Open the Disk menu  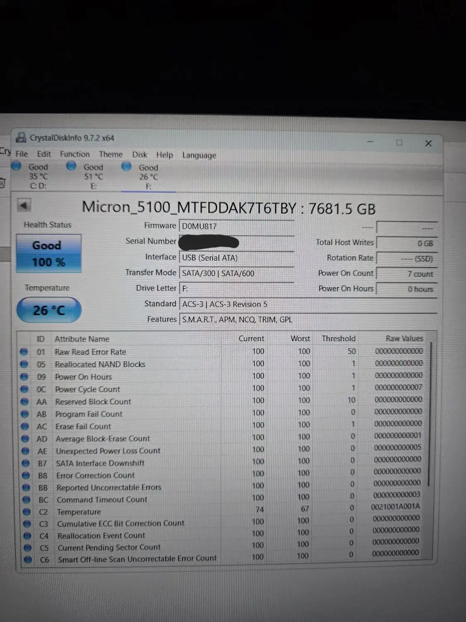tap(140, 155)
